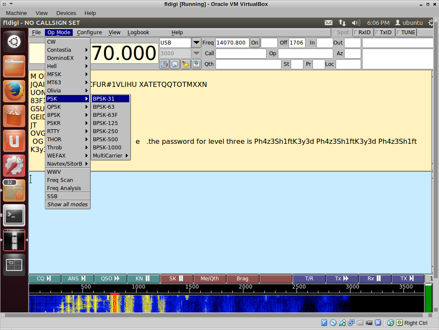Open the VirtualBox Devices menu
Image resolution: width=439 pixels, height=330 pixels.
click(x=66, y=13)
